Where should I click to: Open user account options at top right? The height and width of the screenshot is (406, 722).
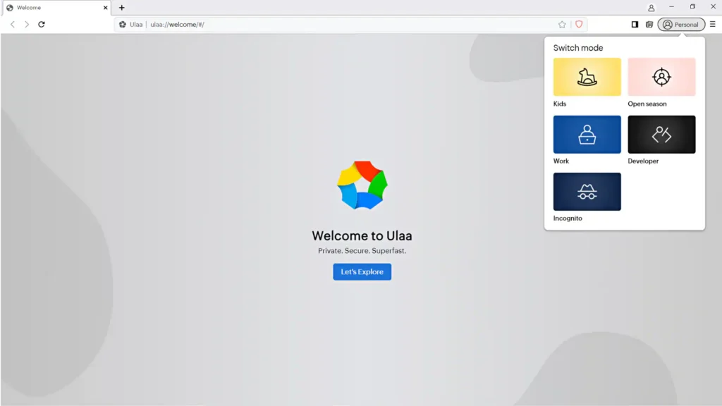650,7
